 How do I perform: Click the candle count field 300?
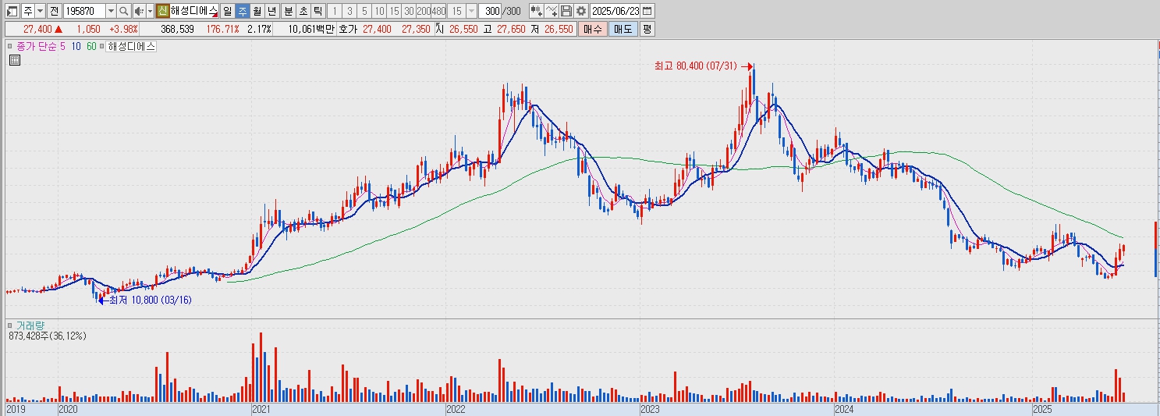pyautogui.click(x=491, y=11)
